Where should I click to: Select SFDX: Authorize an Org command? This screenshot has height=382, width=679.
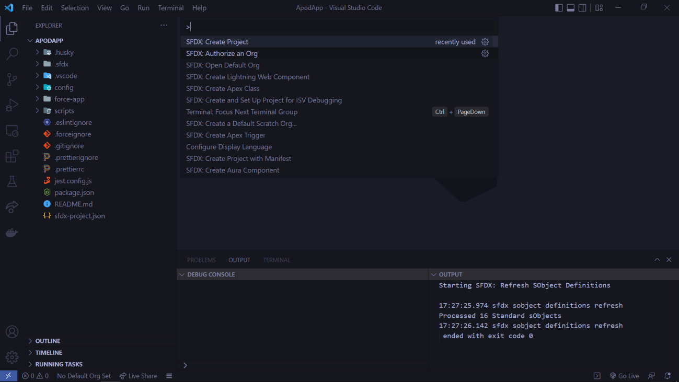222,53
